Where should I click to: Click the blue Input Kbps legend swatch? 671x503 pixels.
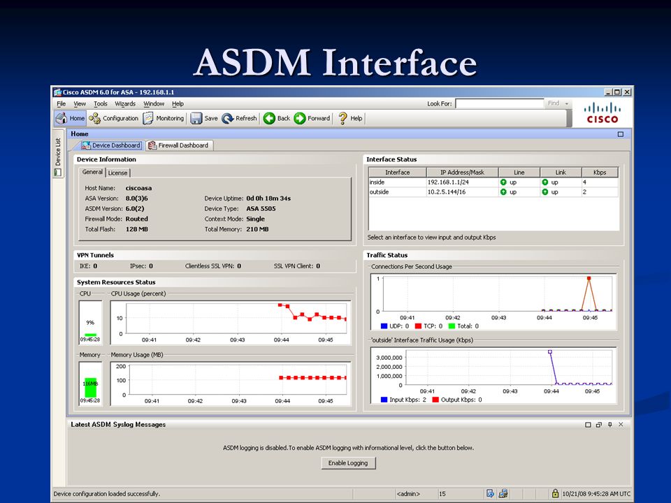pyautogui.click(x=384, y=400)
